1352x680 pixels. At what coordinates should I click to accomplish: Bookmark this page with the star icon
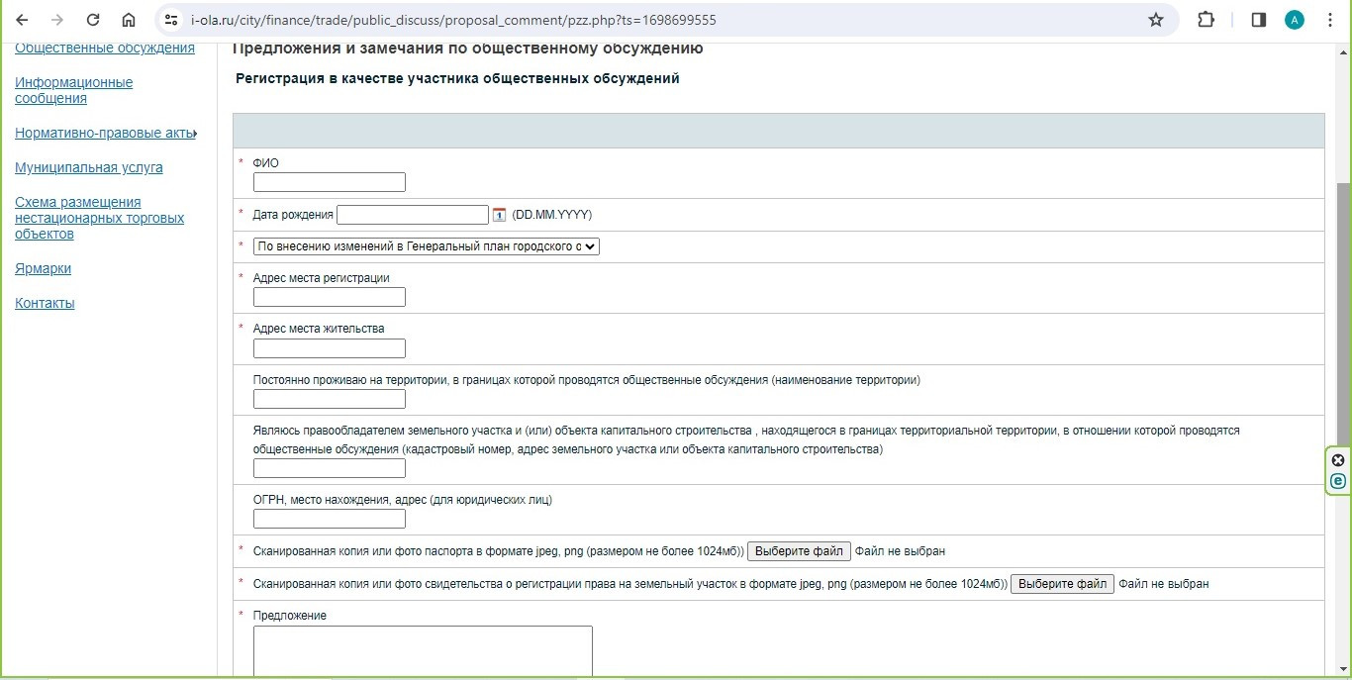1155,20
